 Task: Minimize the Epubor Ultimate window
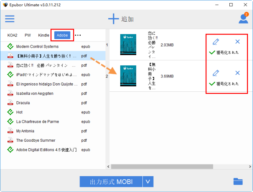[217, 5]
